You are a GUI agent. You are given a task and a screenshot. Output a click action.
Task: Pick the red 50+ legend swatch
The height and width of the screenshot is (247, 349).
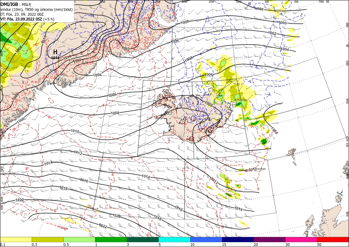tap(333, 239)
